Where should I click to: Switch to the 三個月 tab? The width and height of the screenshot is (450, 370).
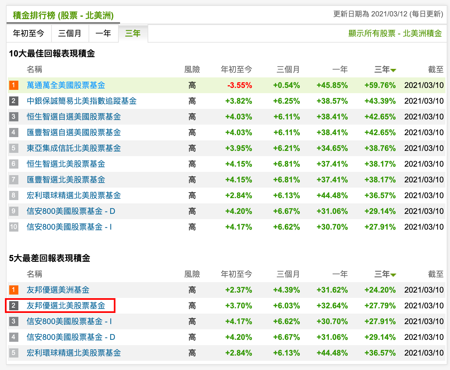(x=70, y=33)
